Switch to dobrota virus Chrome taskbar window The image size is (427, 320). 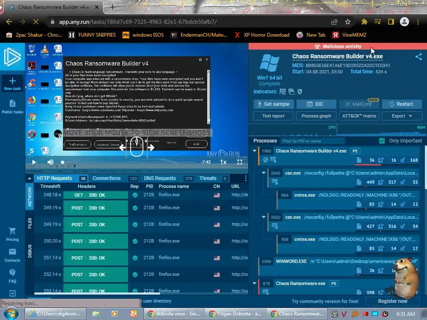click(174, 314)
